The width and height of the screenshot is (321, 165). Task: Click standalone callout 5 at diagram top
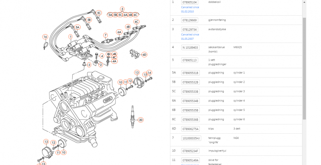pyautogui.click(x=122, y=8)
